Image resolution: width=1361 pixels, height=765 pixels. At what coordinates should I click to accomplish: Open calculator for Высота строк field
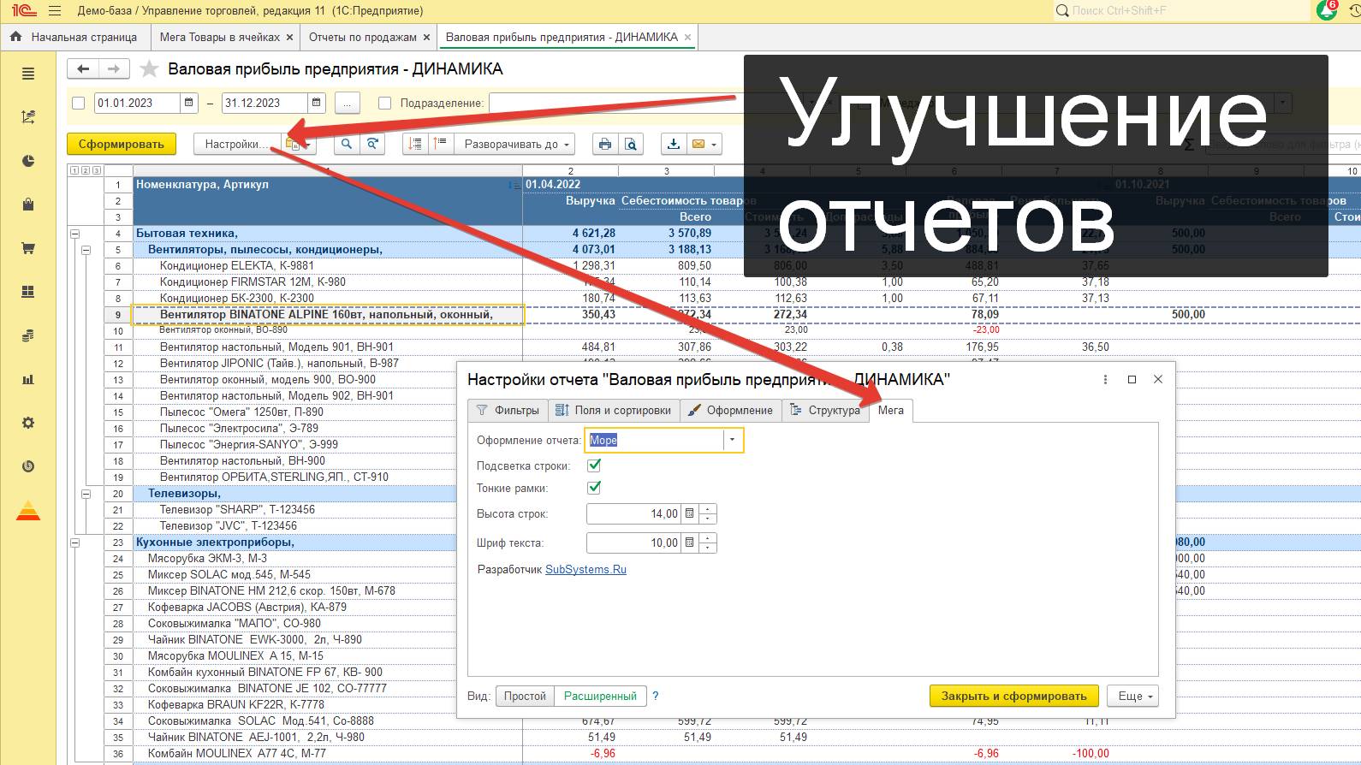(x=690, y=514)
